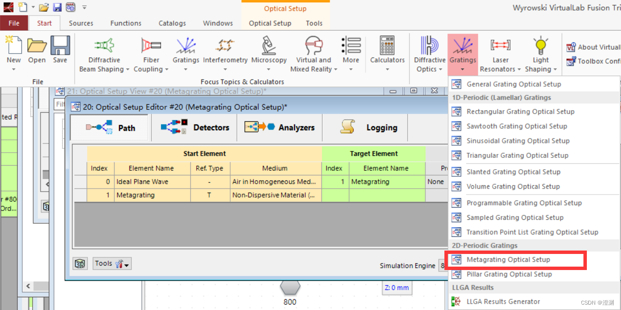Open the Calculators panel

pos(387,54)
